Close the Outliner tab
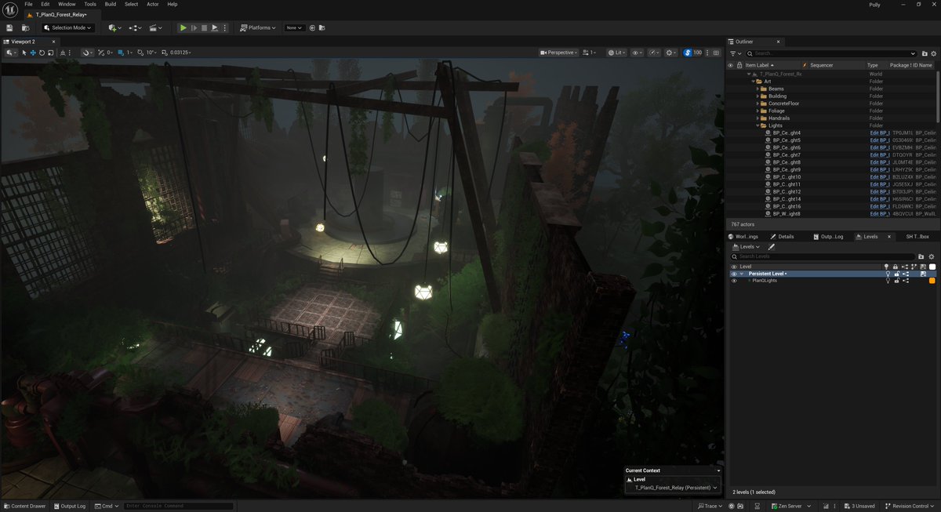The width and height of the screenshot is (941, 512). pos(779,42)
